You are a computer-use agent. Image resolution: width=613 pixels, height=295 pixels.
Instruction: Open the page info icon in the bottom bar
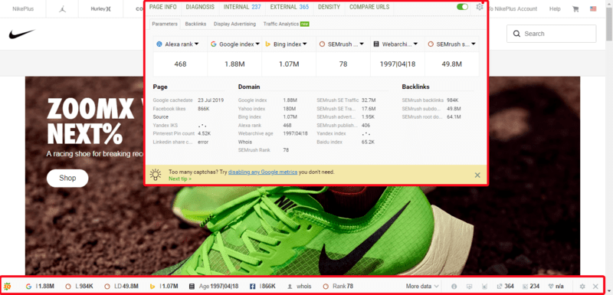tap(454, 287)
